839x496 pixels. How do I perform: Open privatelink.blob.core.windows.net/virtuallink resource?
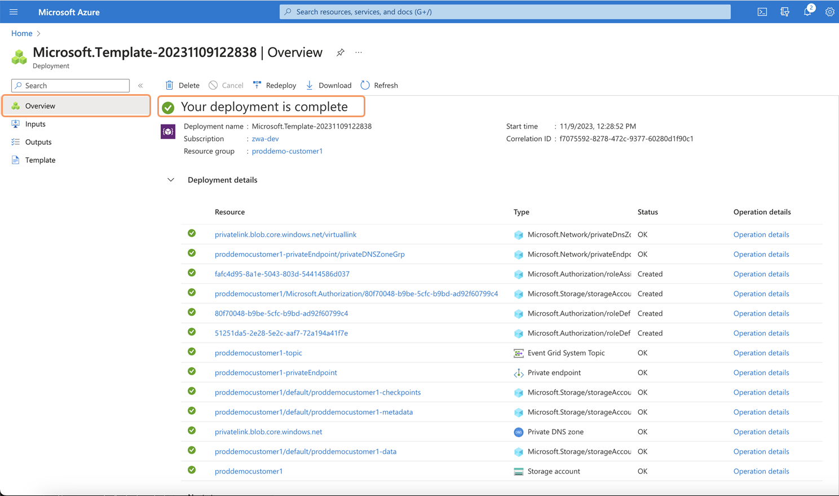coord(285,234)
